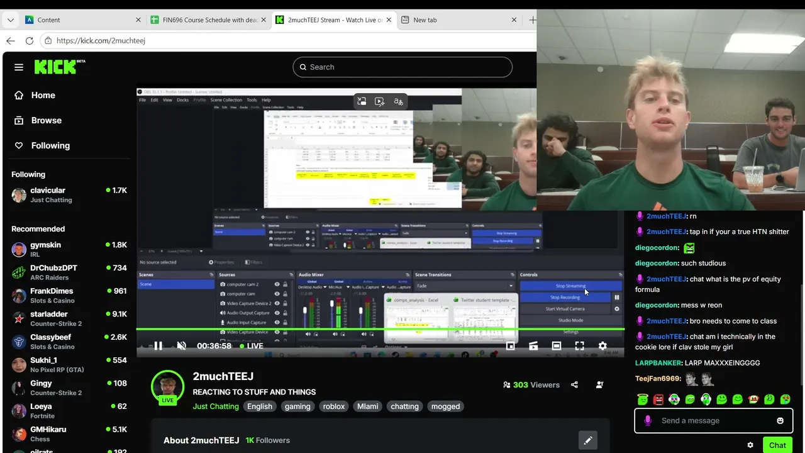Switch to the New tab
Image resolution: width=805 pixels, height=453 pixels.
(459, 20)
